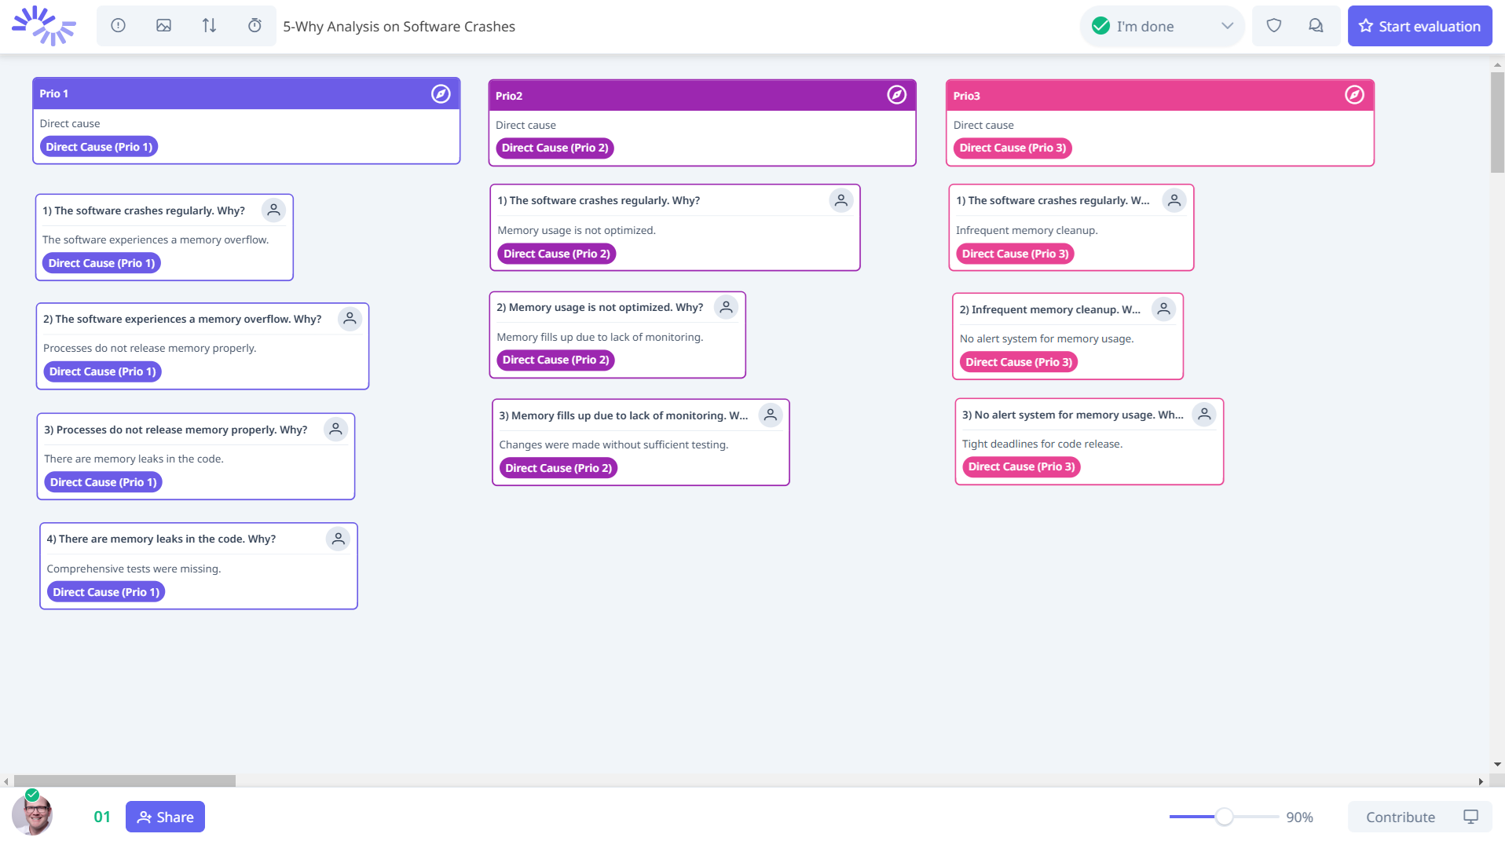This screenshot has height=841, width=1505.
Task: Click text 'Processes do not release memory properly.'
Action: (x=149, y=348)
